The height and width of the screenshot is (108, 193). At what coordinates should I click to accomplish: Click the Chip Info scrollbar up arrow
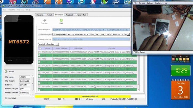tap(33, 75)
